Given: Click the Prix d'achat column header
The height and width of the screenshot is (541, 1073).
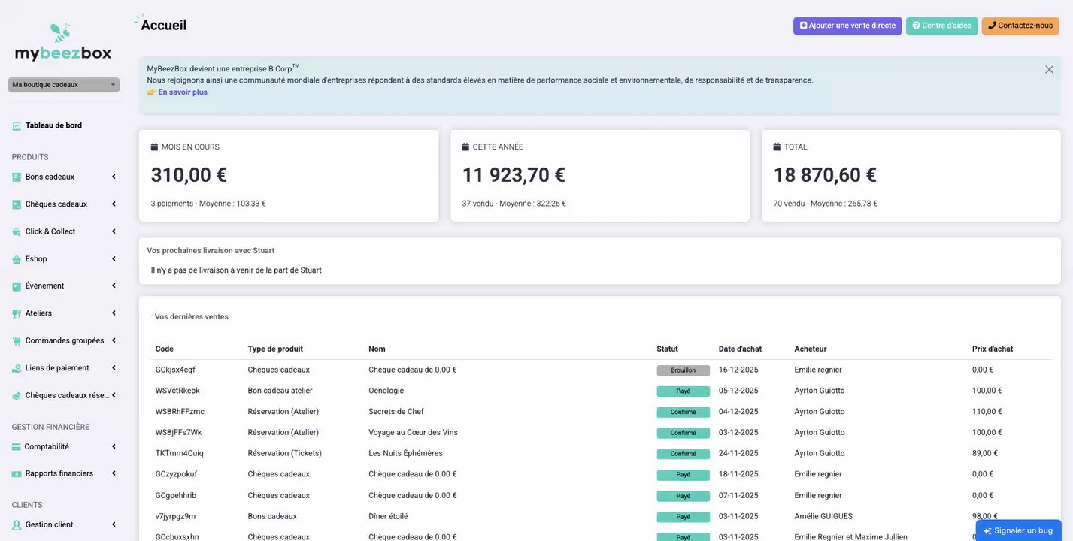Looking at the screenshot, I should pos(993,349).
